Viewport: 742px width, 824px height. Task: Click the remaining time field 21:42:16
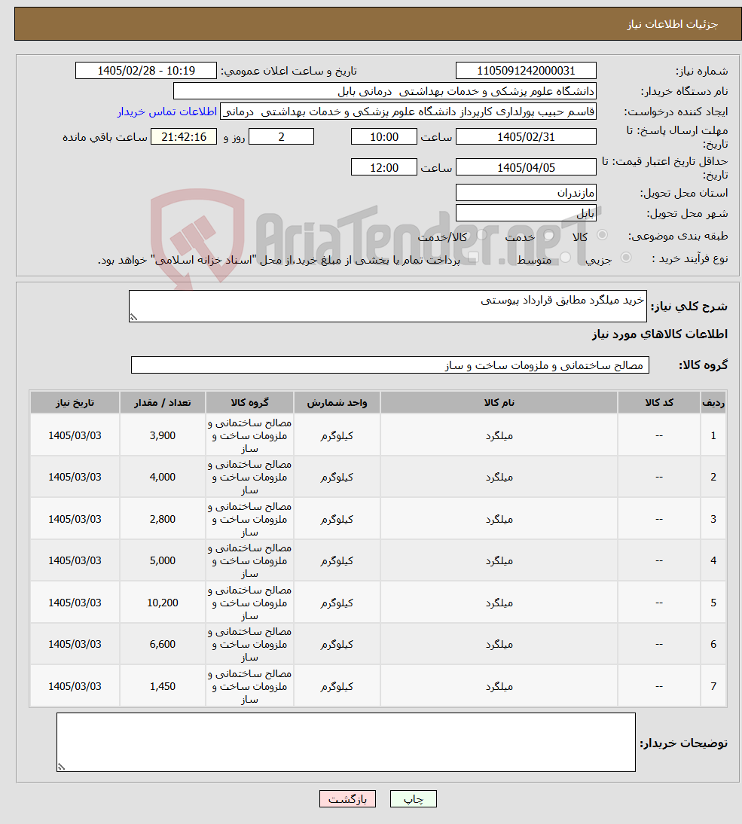(184, 136)
